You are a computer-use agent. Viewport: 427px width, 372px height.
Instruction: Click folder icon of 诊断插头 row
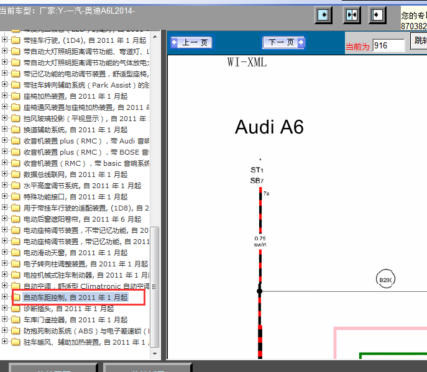pyautogui.click(x=16, y=309)
